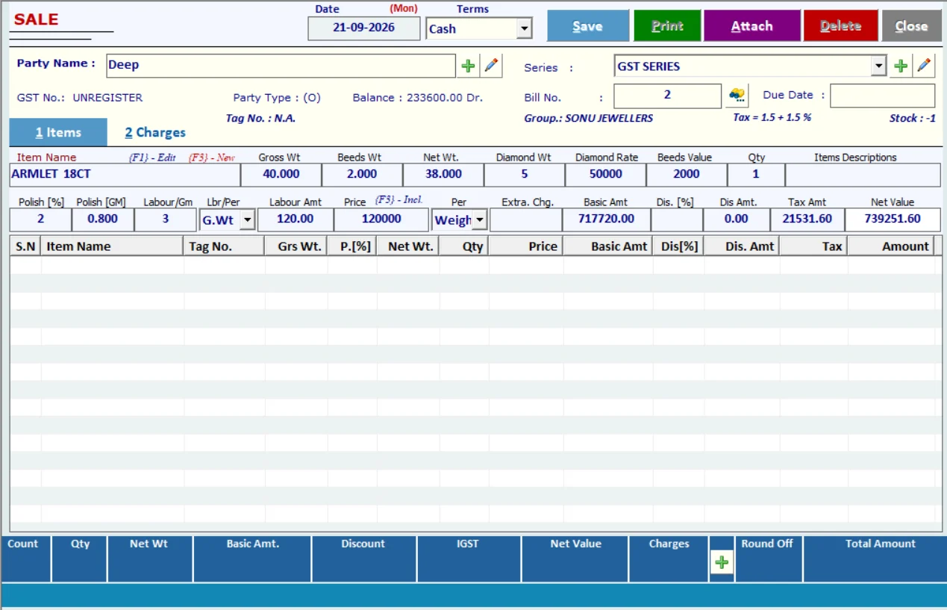The height and width of the screenshot is (610, 947).
Task: Focus the empty Due Date field
Action: (x=882, y=96)
